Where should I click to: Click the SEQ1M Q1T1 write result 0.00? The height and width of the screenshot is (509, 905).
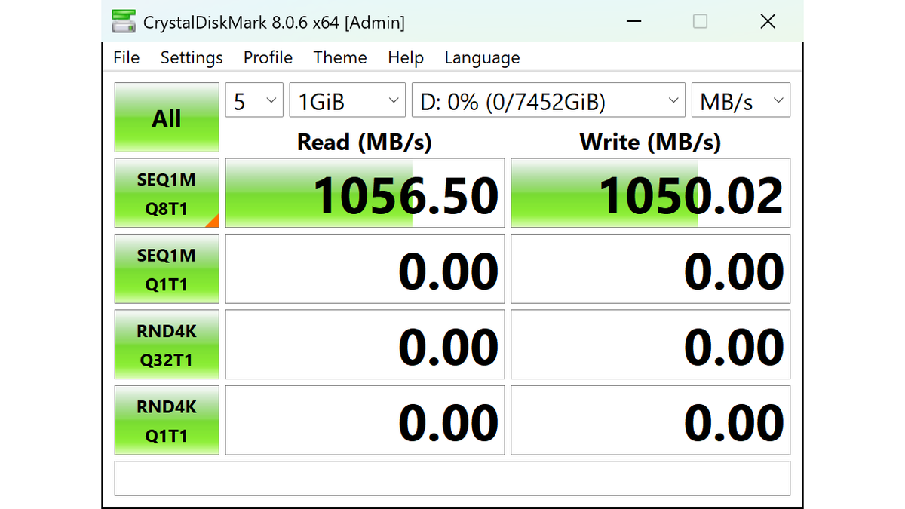click(651, 269)
